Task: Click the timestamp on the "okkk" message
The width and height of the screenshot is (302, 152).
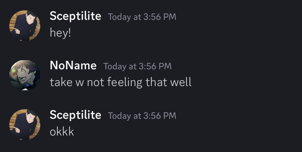Action: (x=142, y=116)
